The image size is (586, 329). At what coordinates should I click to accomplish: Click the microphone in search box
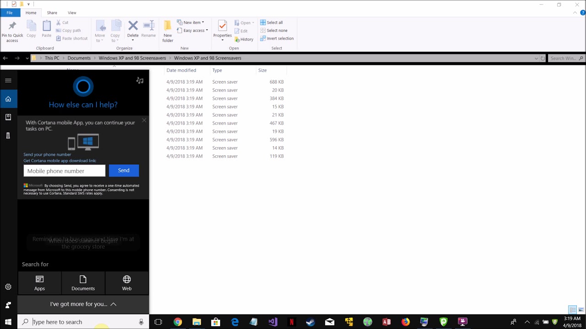[x=141, y=322]
